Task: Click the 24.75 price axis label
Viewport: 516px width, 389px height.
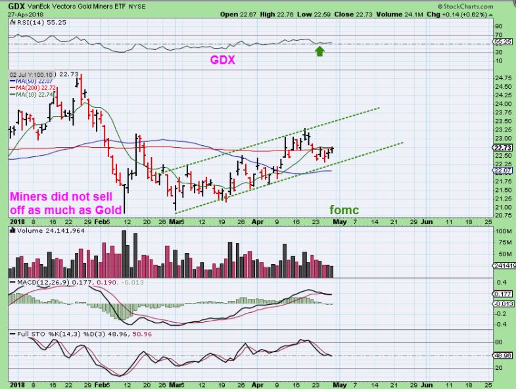Action: coord(504,78)
